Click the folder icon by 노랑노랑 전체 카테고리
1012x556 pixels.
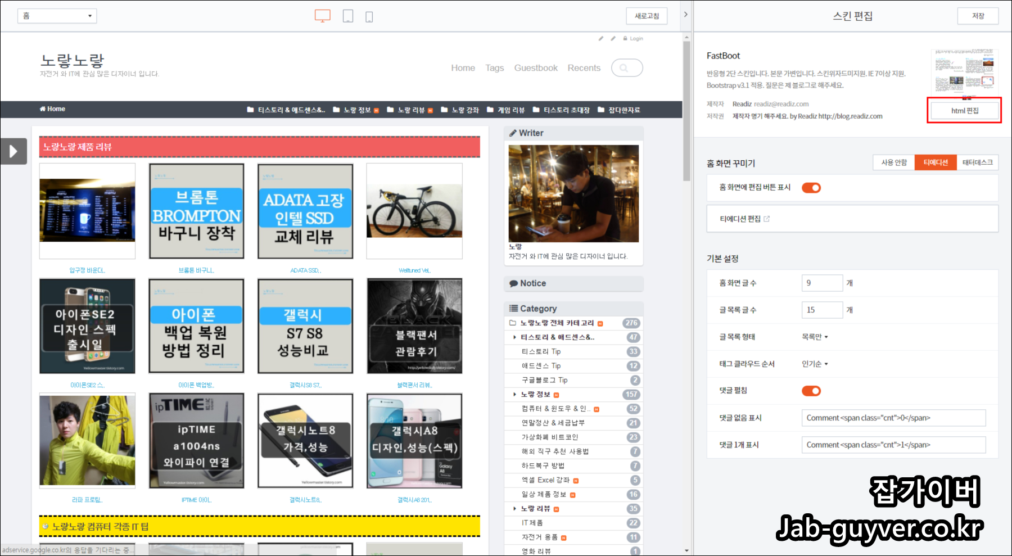click(x=513, y=323)
